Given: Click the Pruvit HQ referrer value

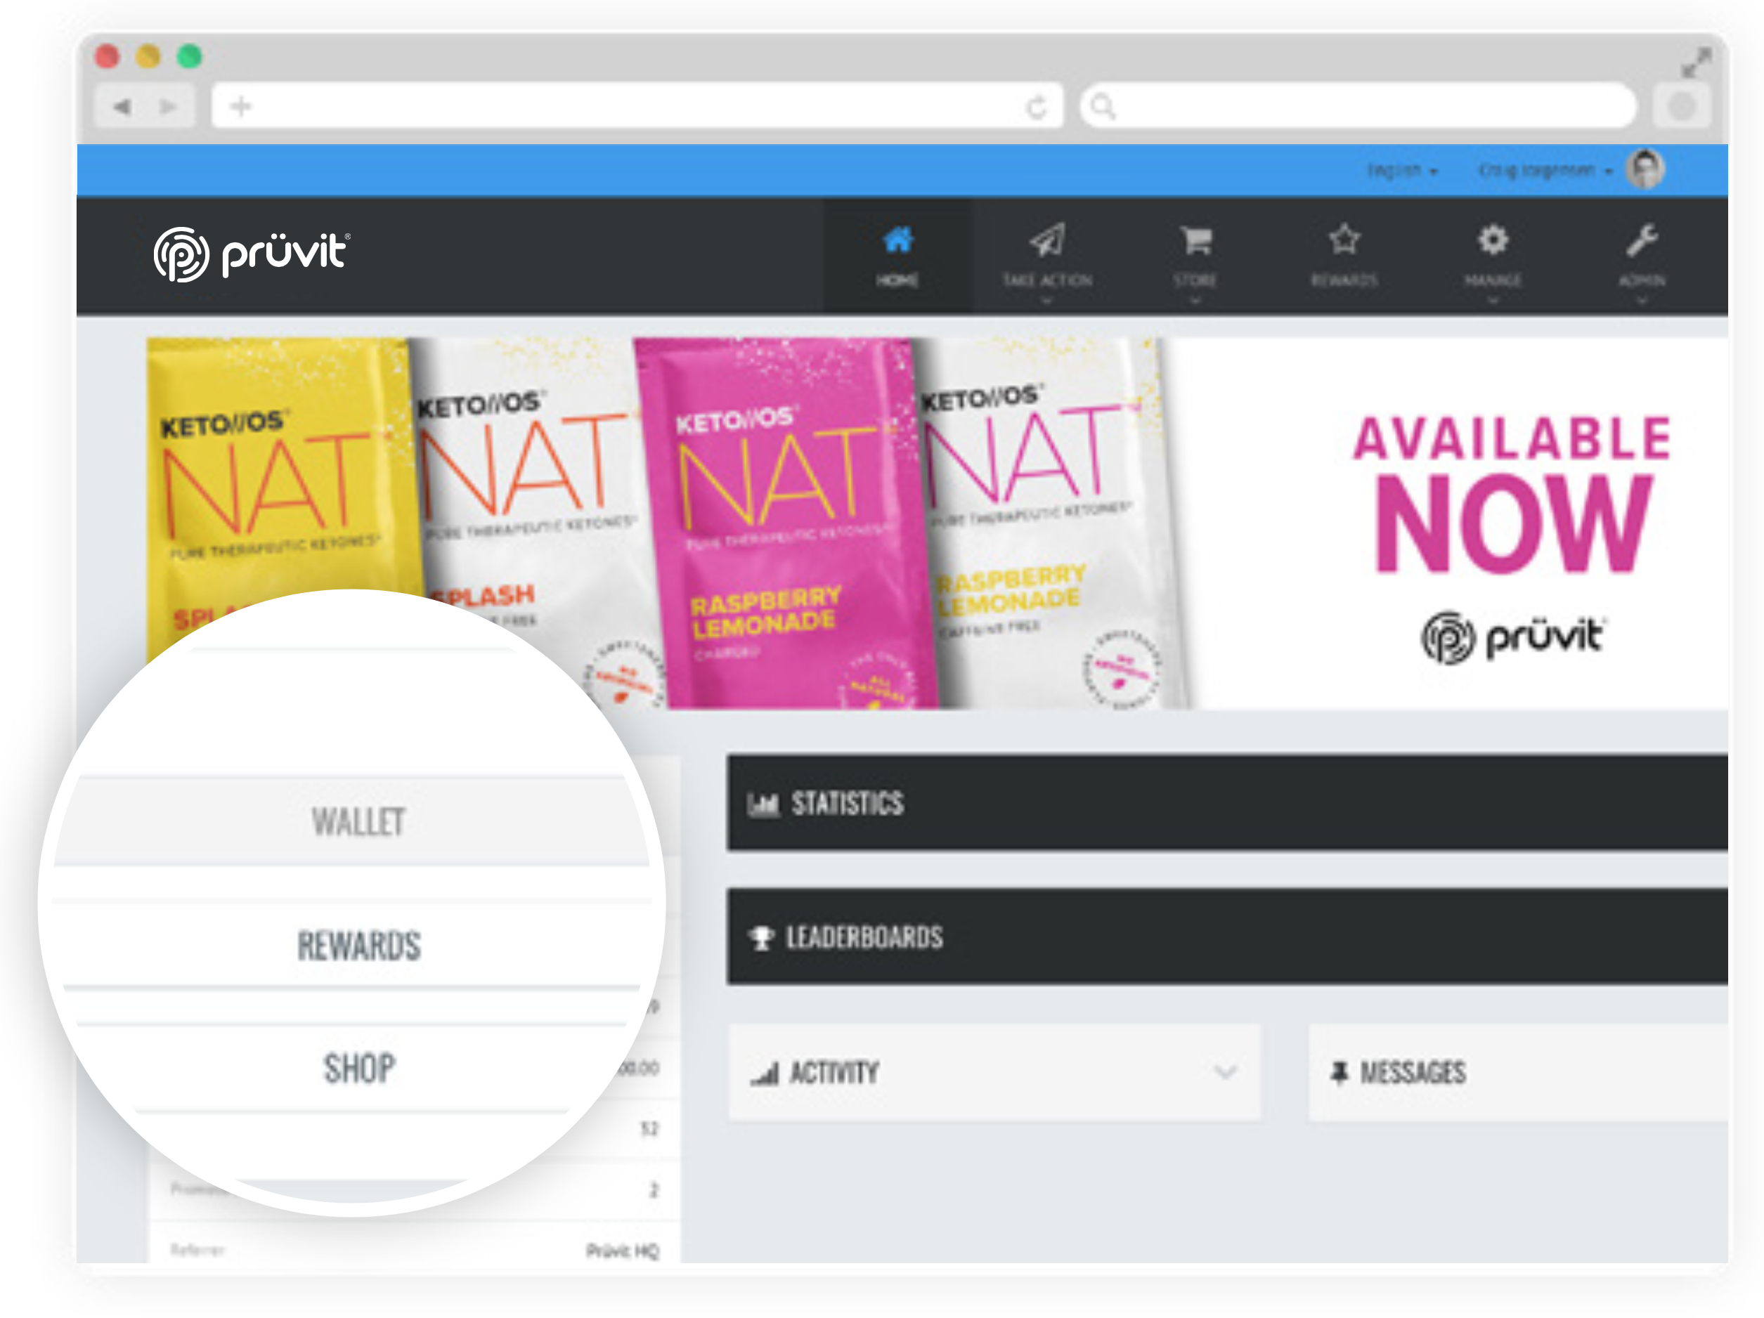Looking at the screenshot, I should click(622, 1251).
